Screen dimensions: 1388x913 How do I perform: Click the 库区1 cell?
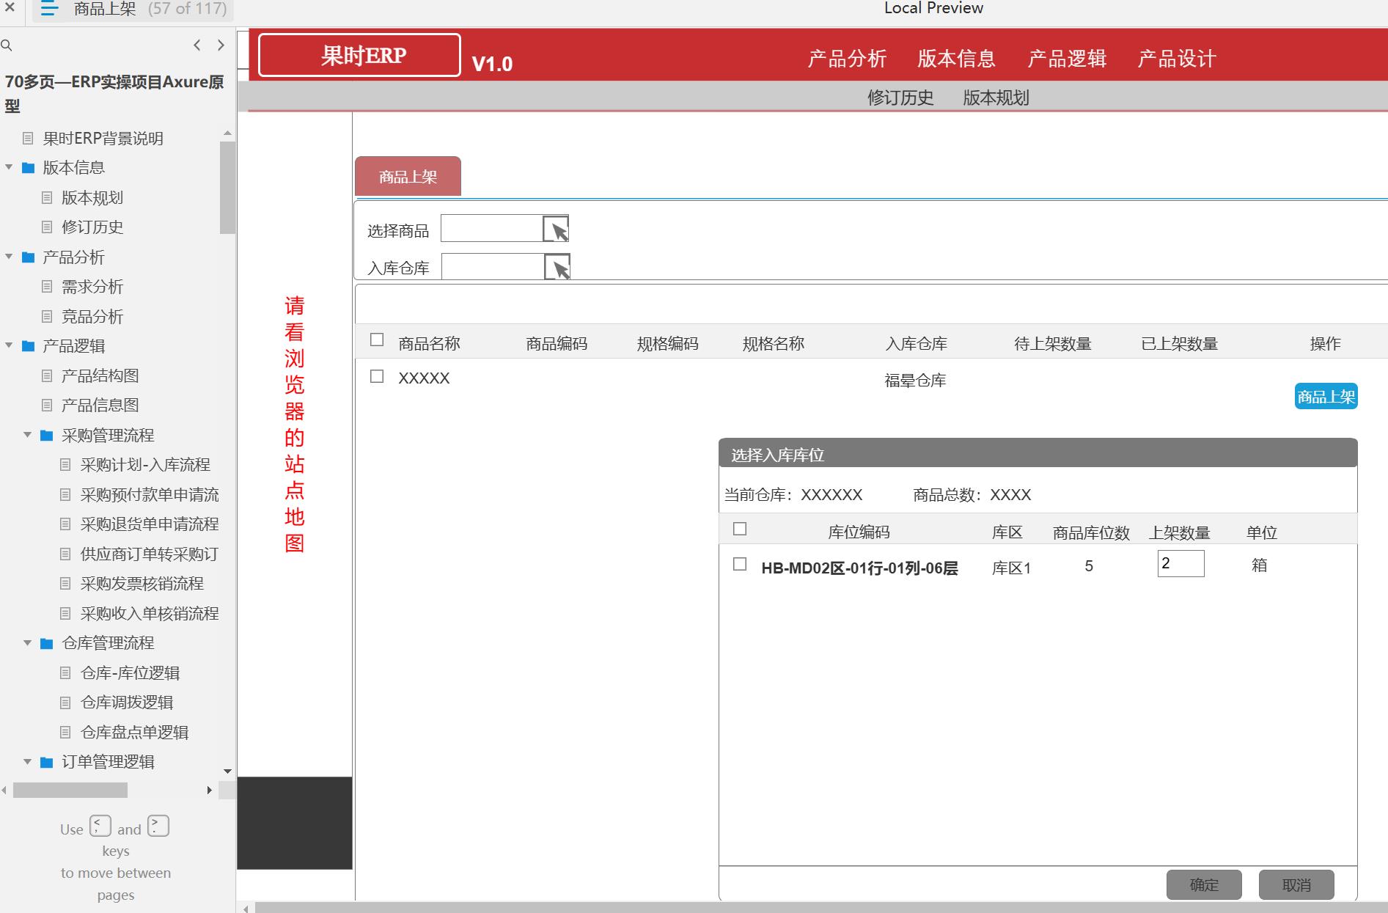coord(1011,568)
